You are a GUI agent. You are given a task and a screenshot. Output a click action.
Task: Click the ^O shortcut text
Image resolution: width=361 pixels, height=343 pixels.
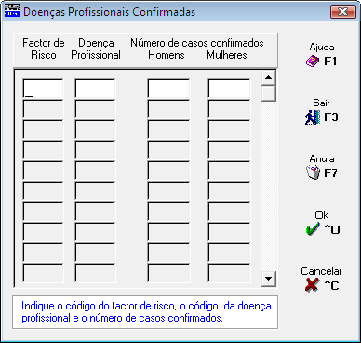[332, 229]
